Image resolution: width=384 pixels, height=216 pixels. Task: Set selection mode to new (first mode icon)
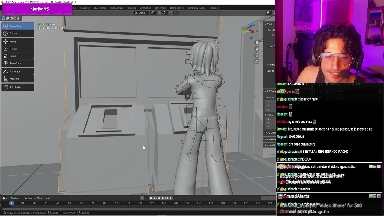[4, 18]
